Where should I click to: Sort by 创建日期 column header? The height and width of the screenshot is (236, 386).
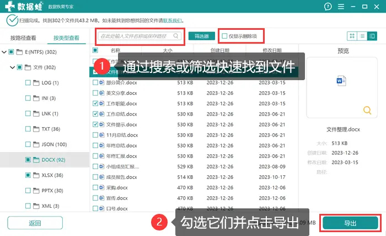pyautogui.click(x=220, y=50)
